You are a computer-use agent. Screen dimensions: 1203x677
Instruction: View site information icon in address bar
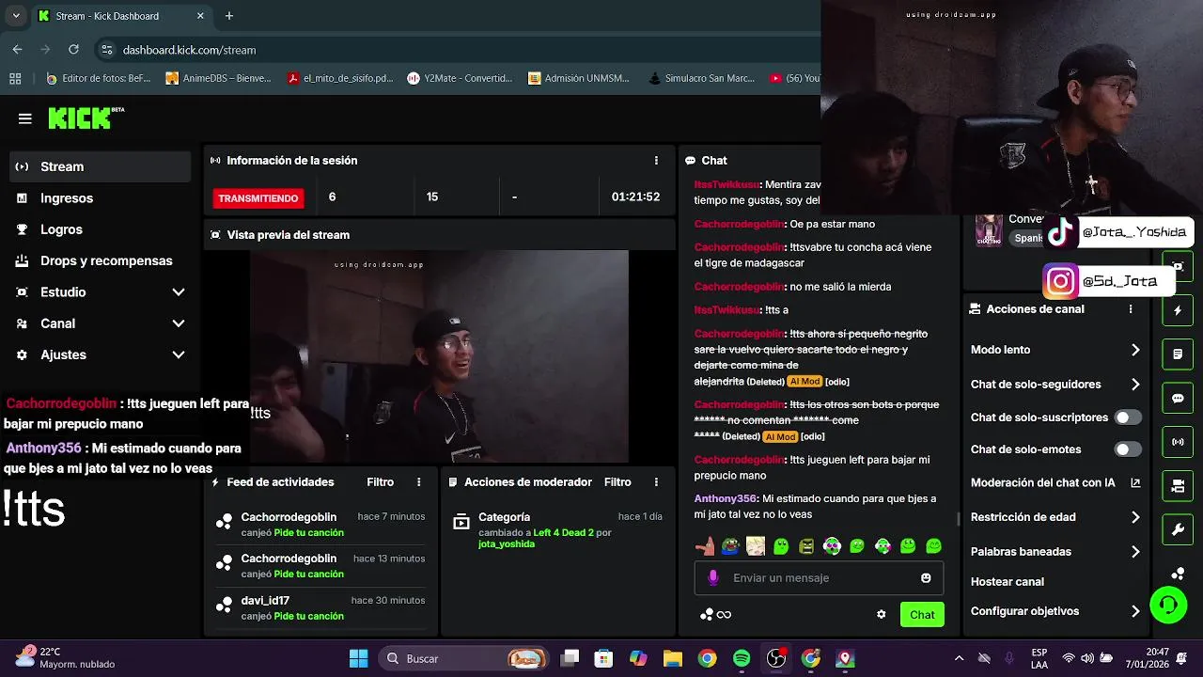106,50
